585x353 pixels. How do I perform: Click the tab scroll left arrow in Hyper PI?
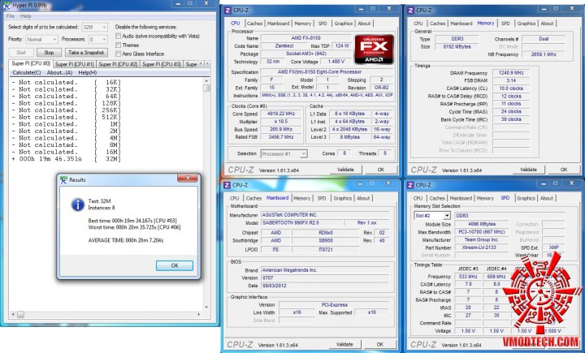point(201,64)
